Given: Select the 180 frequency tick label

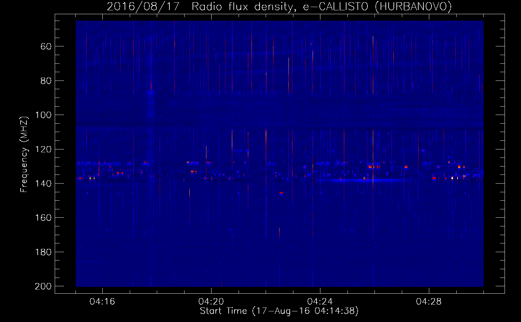Looking at the screenshot, I should point(43,252).
